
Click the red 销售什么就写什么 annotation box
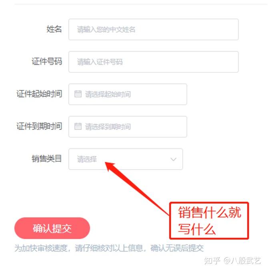click(x=209, y=221)
